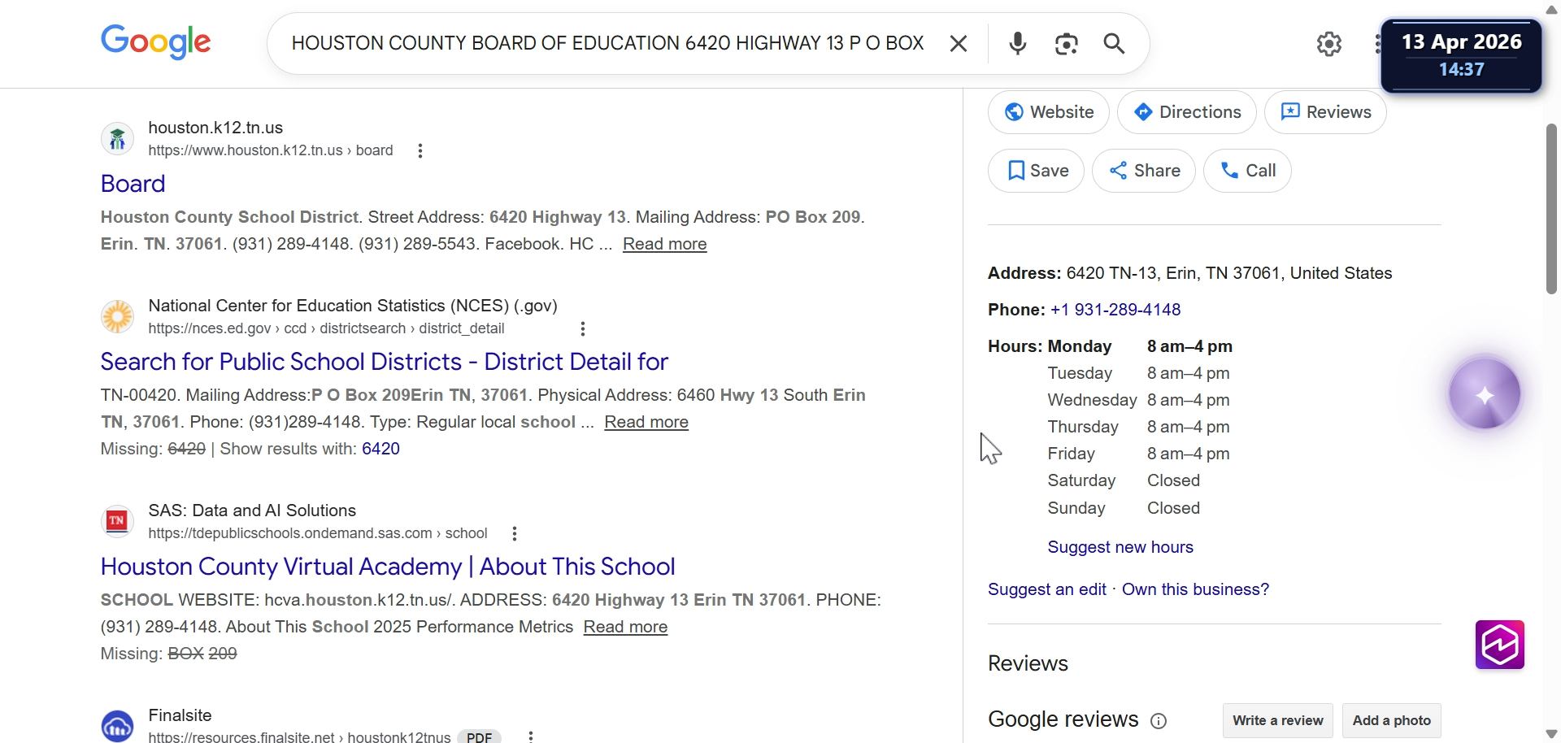Open the purple extension icon near Reviews
Viewport: 1561px width, 743px height.
point(1500,645)
